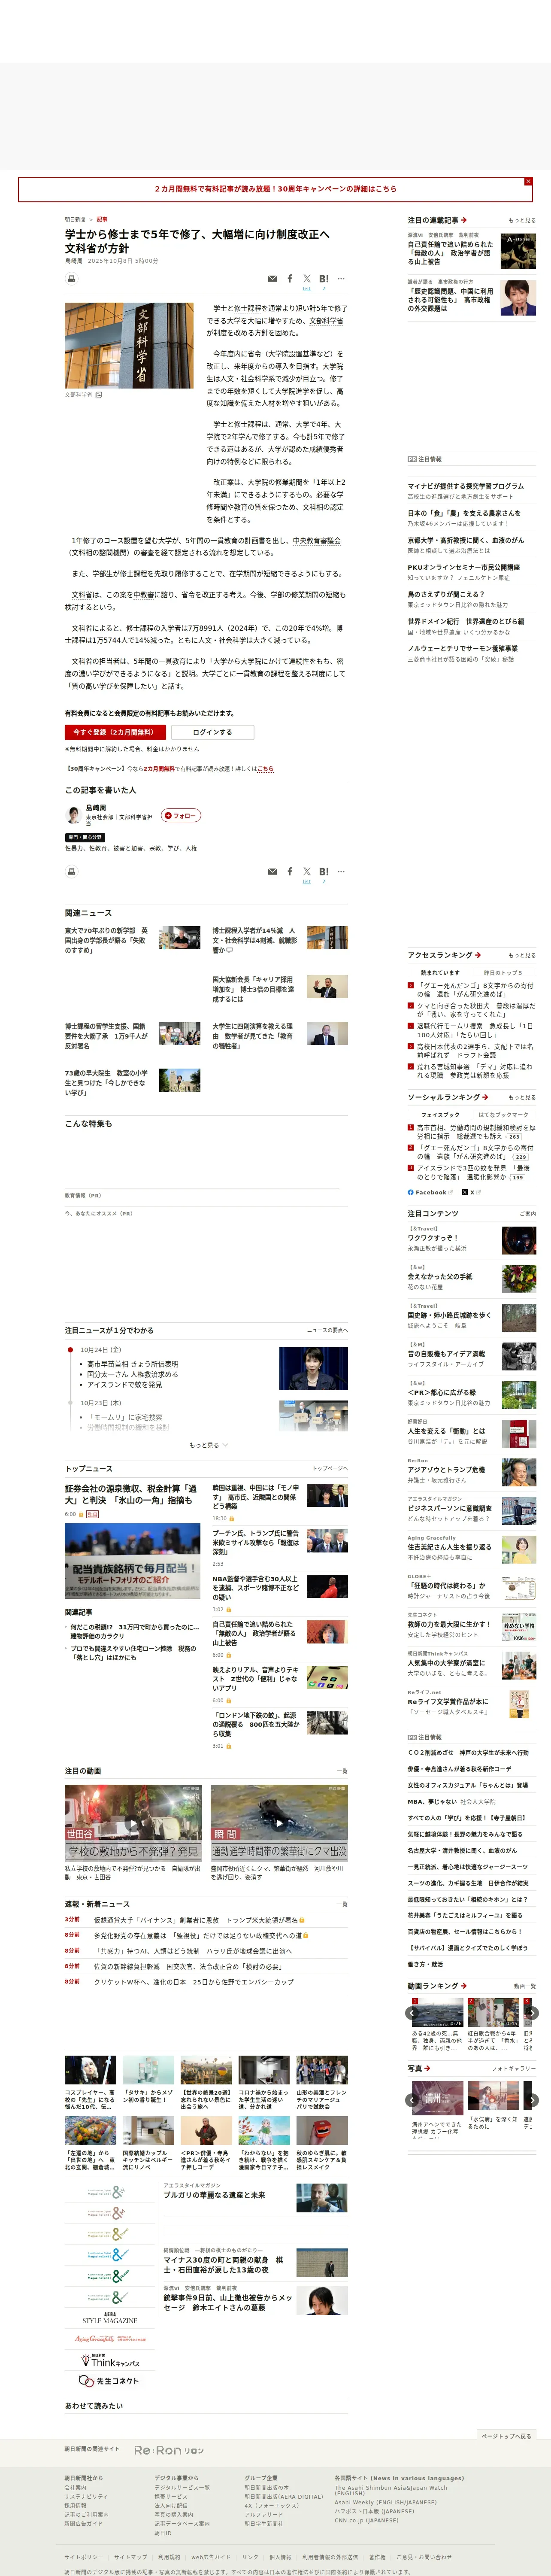Open Asahi Weekly (ENGLISH/JAPANESE) footer link

click(386, 2503)
